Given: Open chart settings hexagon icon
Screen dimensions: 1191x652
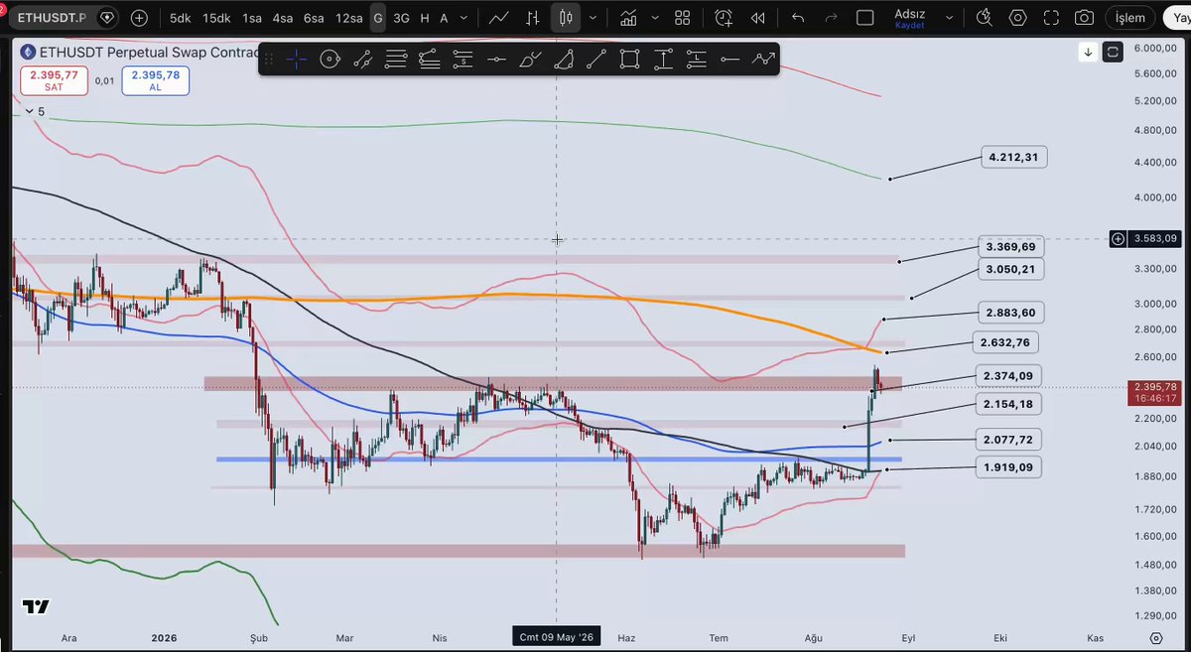Looking at the screenshot, I should [1017, 18].
